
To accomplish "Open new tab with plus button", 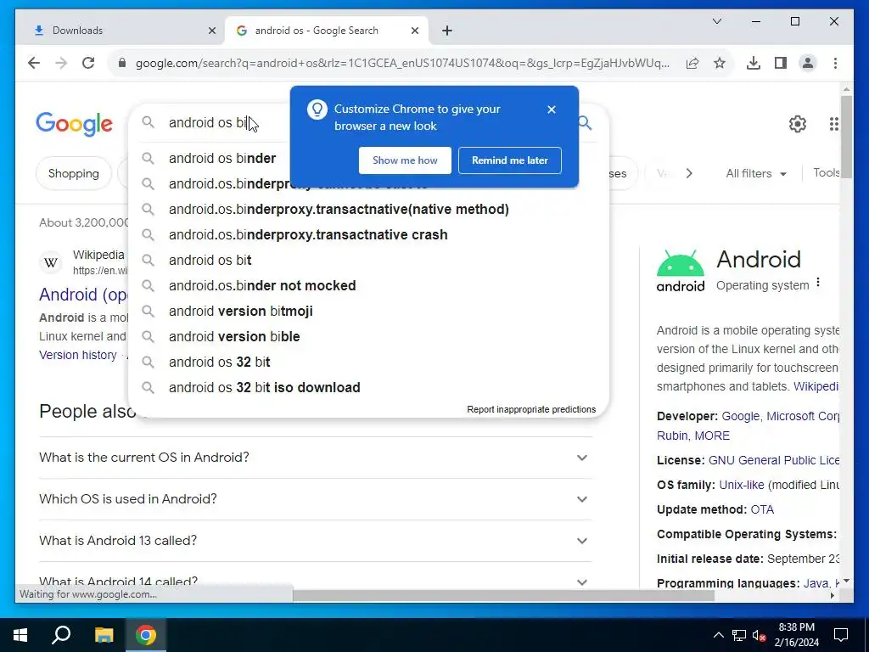I will pos(447,31).
